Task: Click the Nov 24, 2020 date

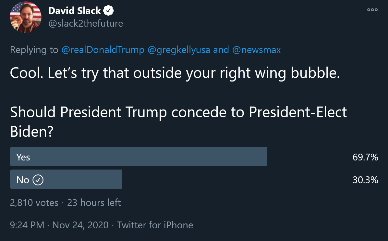Action: coord(80,225)
